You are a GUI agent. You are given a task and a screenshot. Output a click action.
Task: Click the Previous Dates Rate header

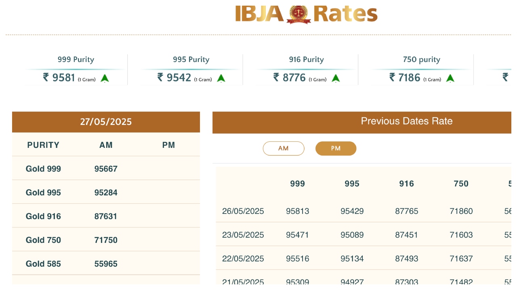pos(406,121)
